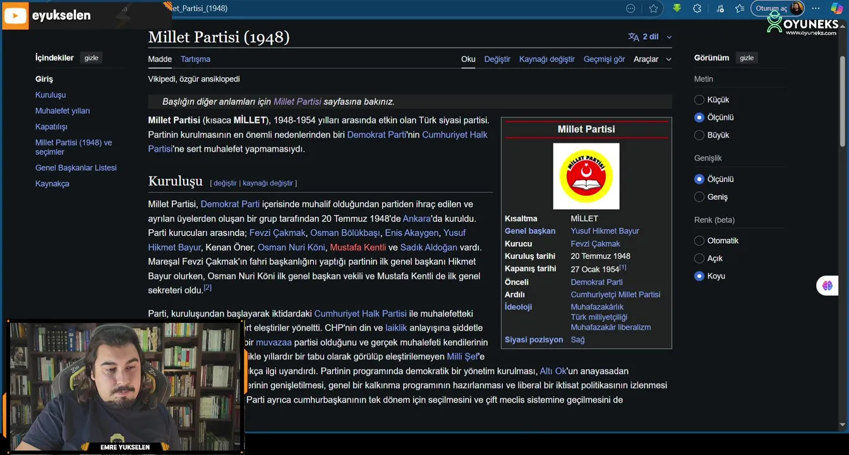Open browser settings three-dot menu
Image resolution: width=849 pixels, height=455 pixels.
click(x=816, y=8)
